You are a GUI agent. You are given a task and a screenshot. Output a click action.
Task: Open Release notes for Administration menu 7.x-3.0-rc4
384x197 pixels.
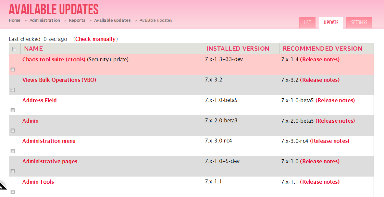[330, 141]
